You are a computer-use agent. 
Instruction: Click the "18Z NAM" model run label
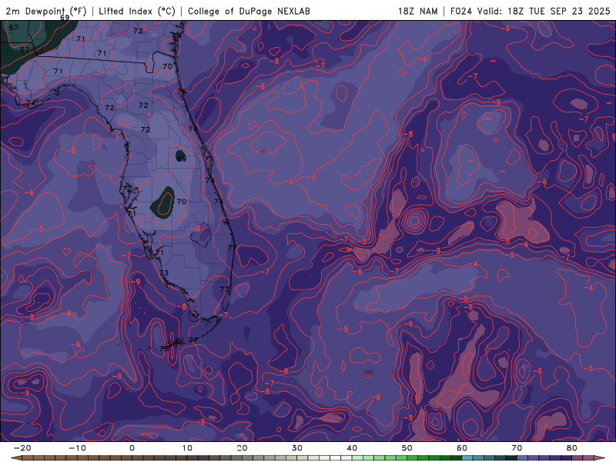417,12
